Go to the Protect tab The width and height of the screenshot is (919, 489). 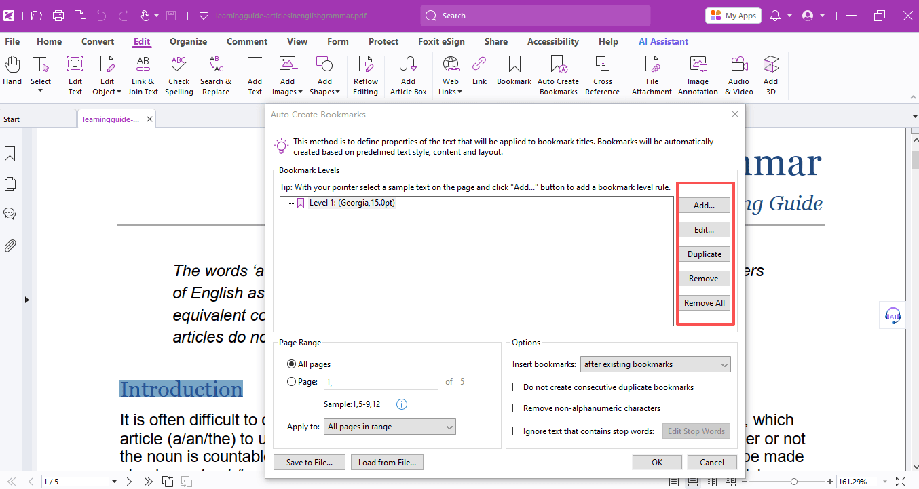pos(383,41)
